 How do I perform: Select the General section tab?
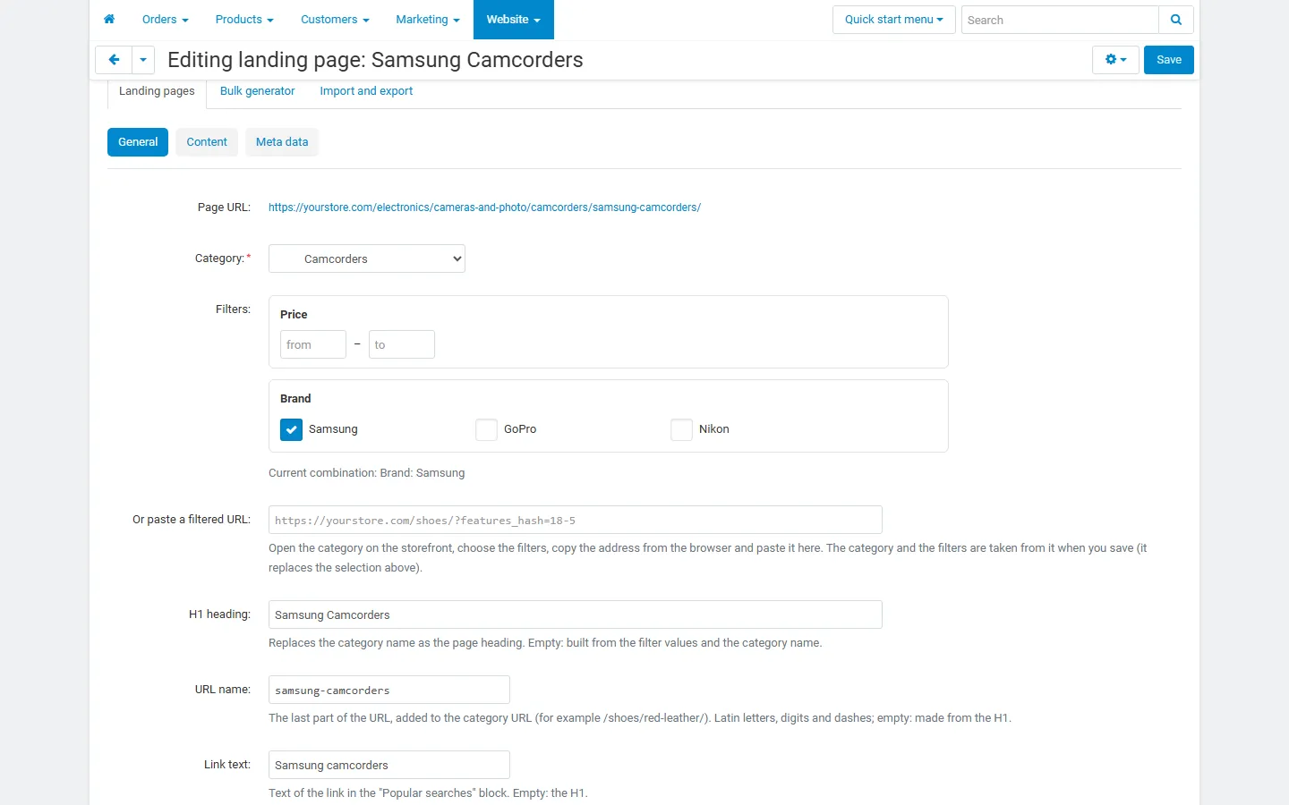point(138,142)
